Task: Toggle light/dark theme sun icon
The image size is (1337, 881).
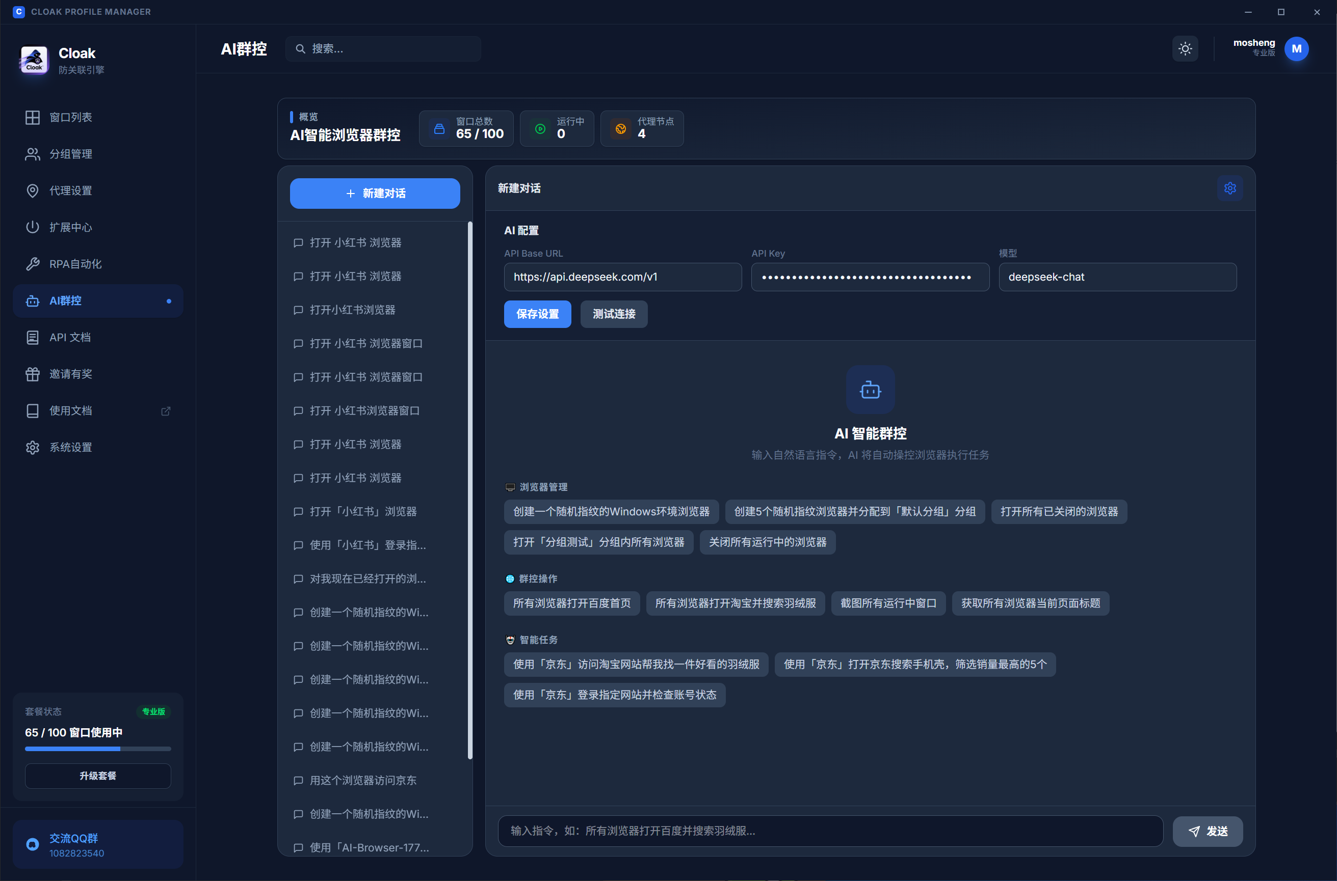Action: point(1185,49)
